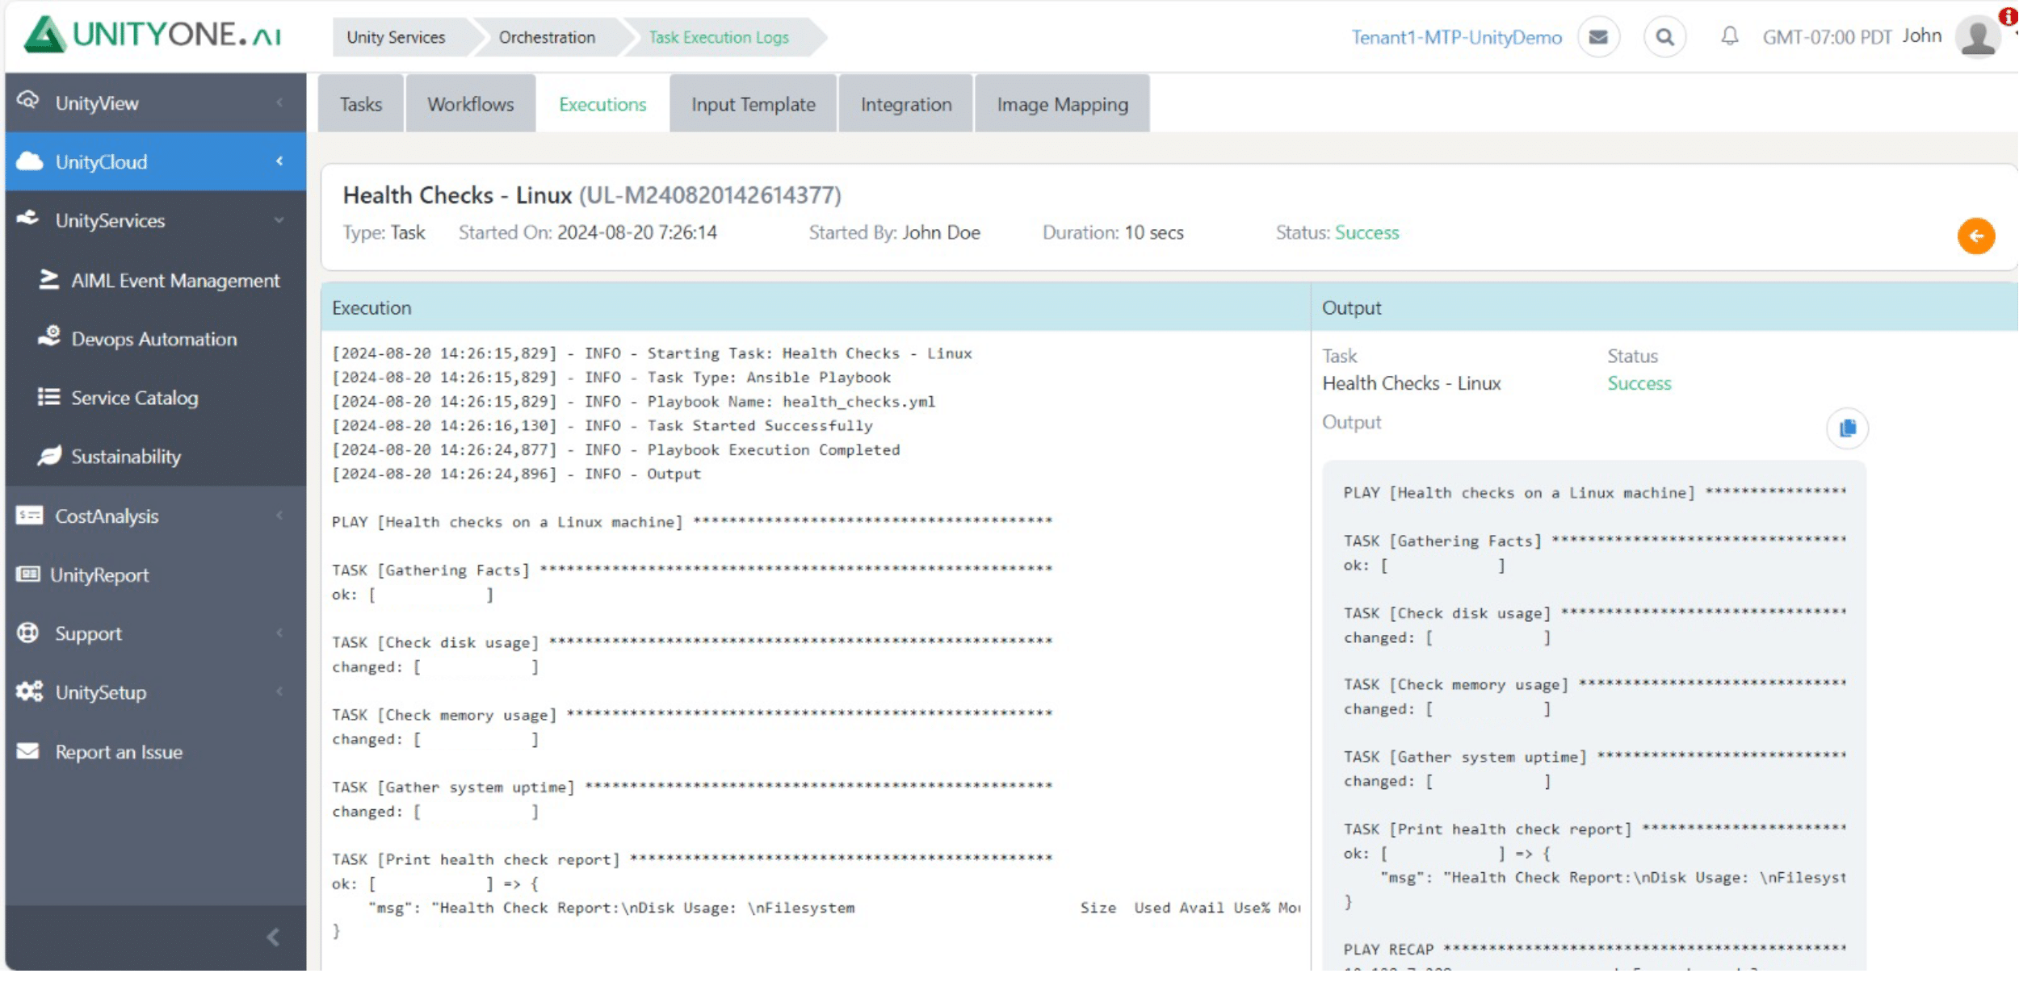Click the orange back arrow button
The height and width of the screenshot is (990, 2019).
1976,236
